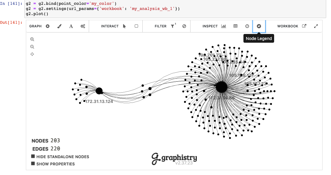The height and width of the screenshot is (175, 331).
Task: Toggle the Node Legend button
Action: tap(259, 26)
